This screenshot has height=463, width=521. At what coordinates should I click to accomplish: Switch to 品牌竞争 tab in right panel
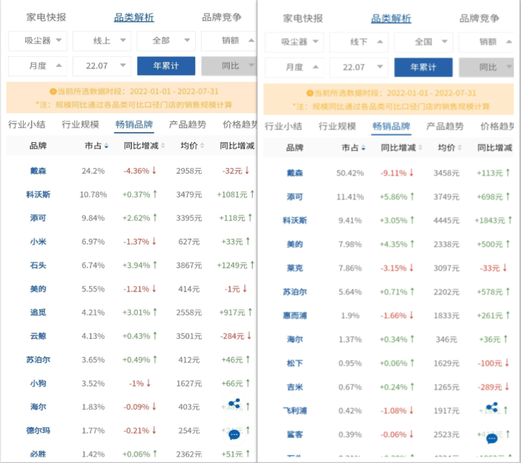479,18
